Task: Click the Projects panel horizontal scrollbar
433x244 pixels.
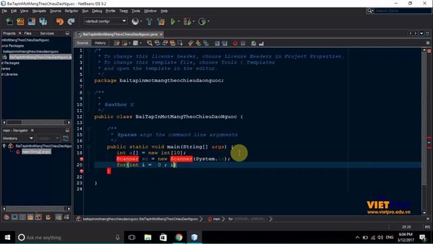Action: (x=36, y=122)
